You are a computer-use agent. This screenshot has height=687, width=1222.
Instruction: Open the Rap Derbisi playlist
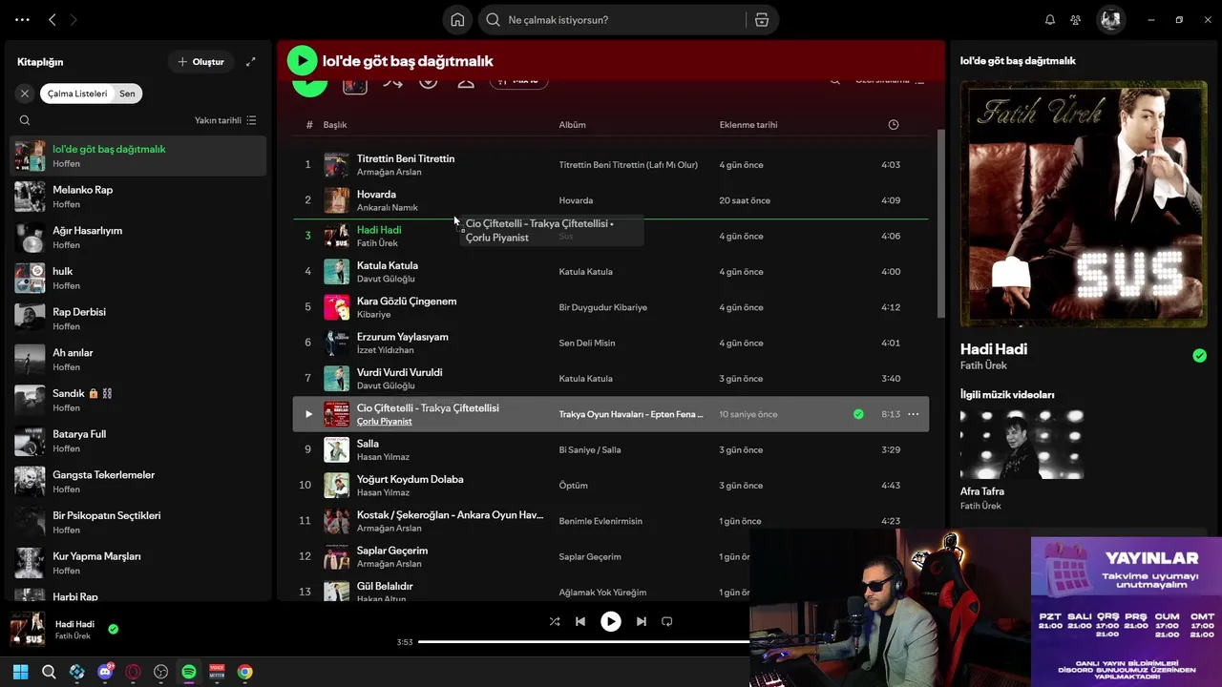(x=138, y=319)
